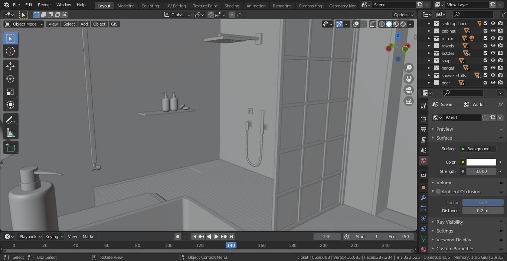The image size is (507, 261).
Task: Toggle X-ray view in viewport header
Action: tap(372, 24)
